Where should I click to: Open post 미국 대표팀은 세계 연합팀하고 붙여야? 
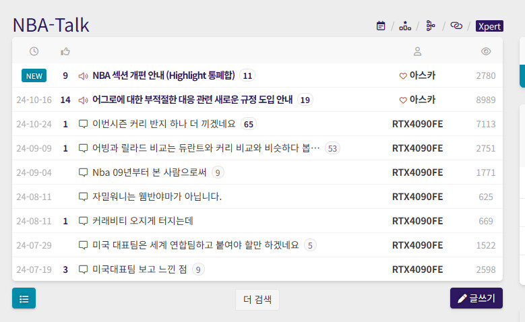pyautogui.click(x=195, y=245)
